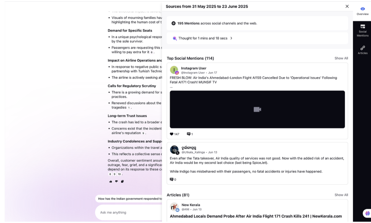Click the 'New Kerala' source name

191,205
